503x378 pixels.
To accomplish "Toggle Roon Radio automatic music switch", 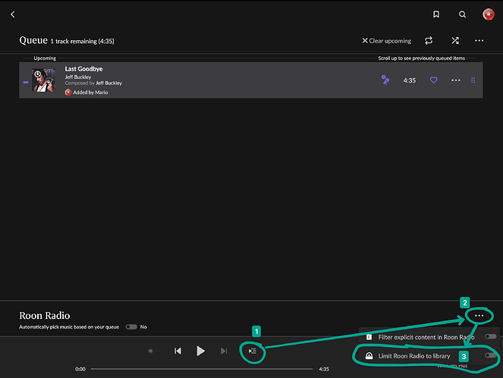I will coord(131,326).
